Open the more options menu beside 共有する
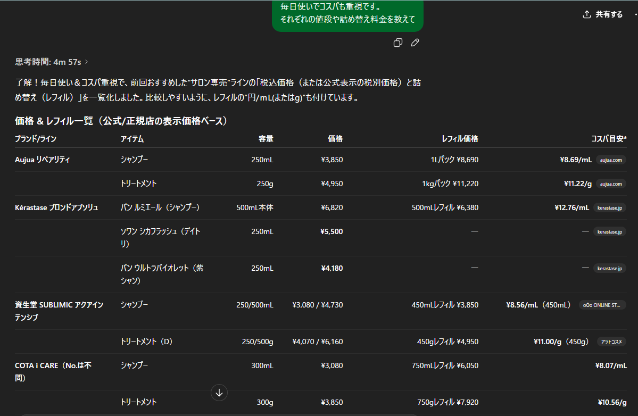 635,14
